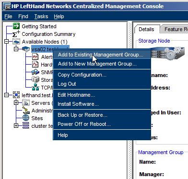Select Log Out from context menu
Viewport: 188px width, 179px height.
(102, 84)
